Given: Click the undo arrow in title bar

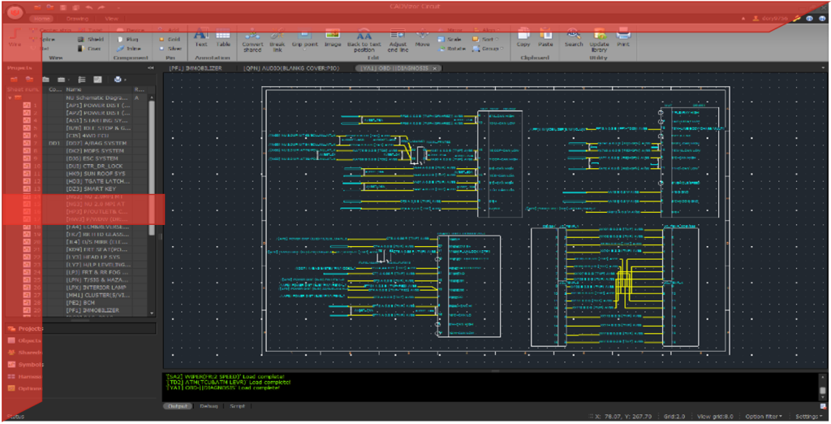Looking at the screenshot, I should [88, 7].
